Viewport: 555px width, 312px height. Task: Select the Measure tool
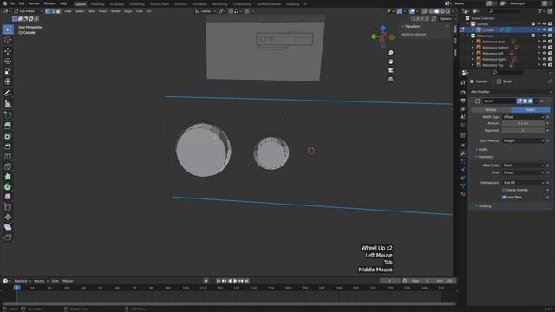click(8, 103)
